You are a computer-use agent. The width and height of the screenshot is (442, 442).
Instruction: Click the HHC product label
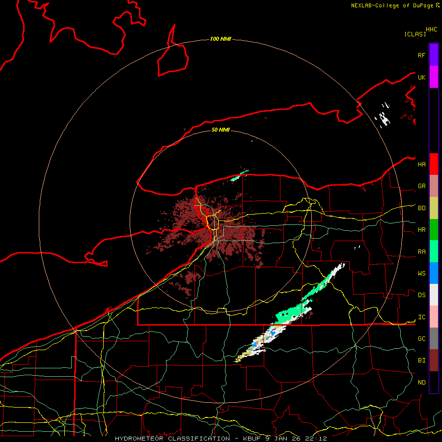coord(431,29)
